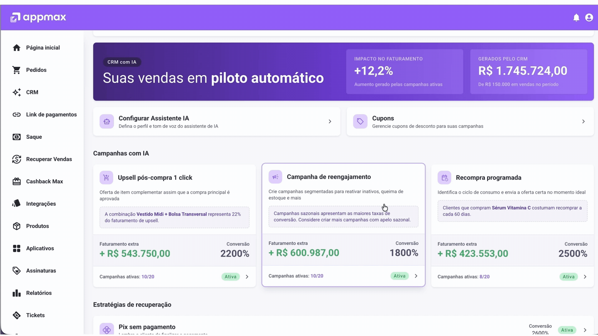Toggle Ativa on Recompra programada
598x336 pixels.
[x=568, y=277]
